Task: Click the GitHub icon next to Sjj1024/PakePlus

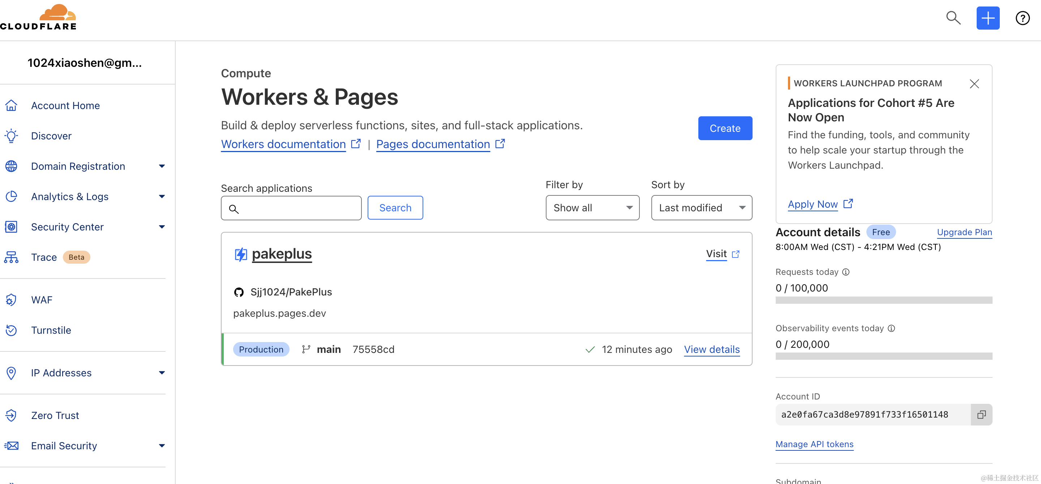Action: click(x=239, y=292)
